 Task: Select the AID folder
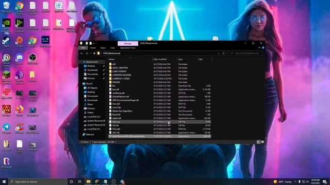pyautogui.click(x=114, y=64)
